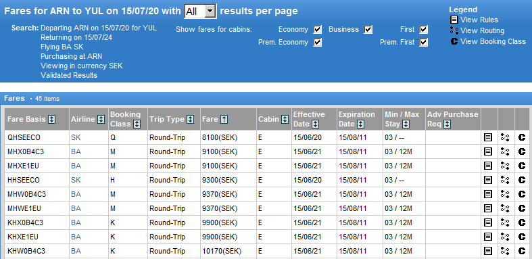Click the 9300(SEK) fare cell
532x259 pixels.
(228, 180)
